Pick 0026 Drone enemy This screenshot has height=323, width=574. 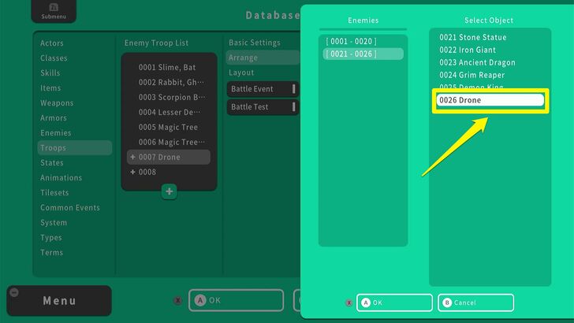(x=490, y=100)
